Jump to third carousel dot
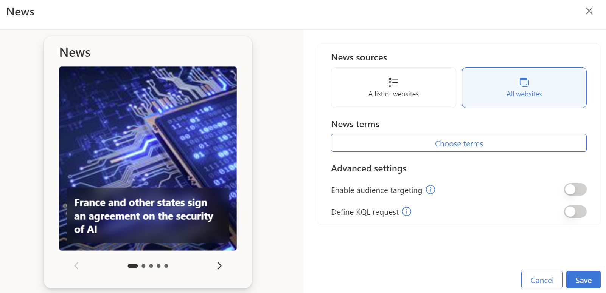Screen dimensions: 606x293 [x=151, y=266]
